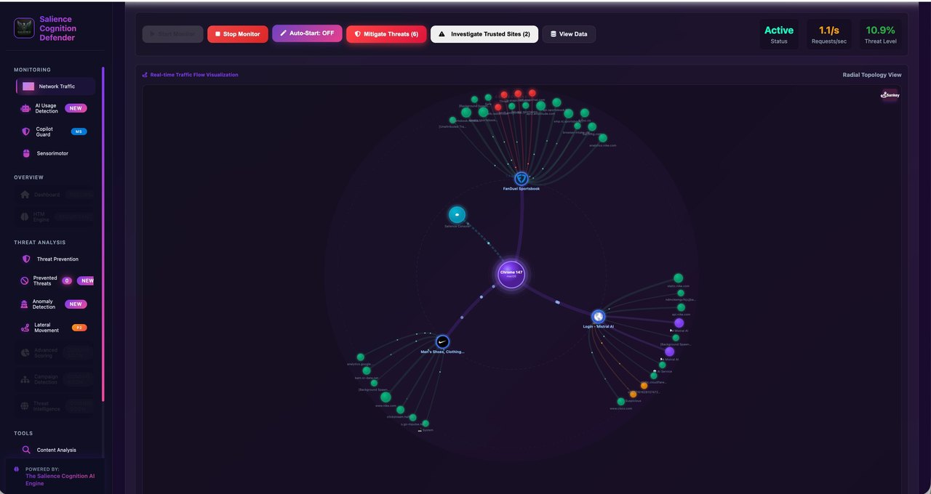Click the Sensorimotor mouse icon

26,153
